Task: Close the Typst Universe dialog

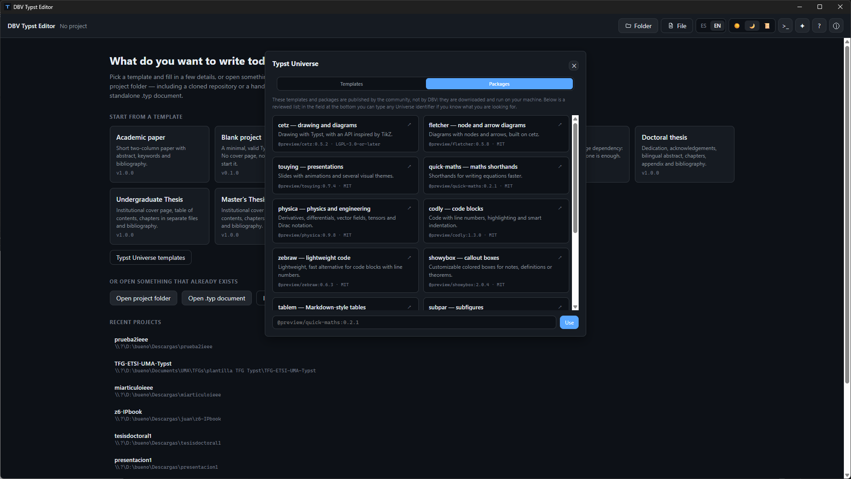Action: coord(574,66)
